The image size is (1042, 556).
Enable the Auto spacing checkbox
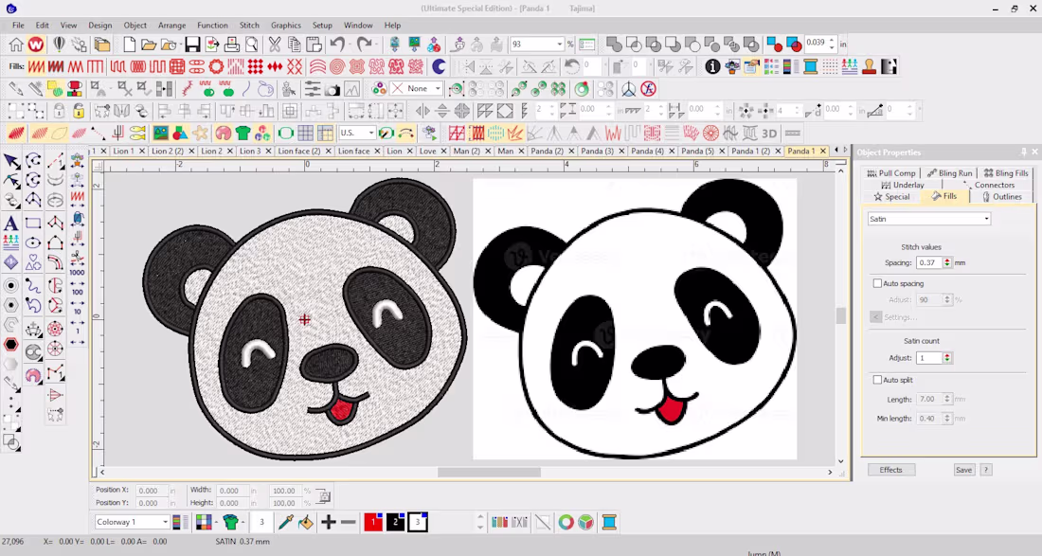[x=877, y=283]
